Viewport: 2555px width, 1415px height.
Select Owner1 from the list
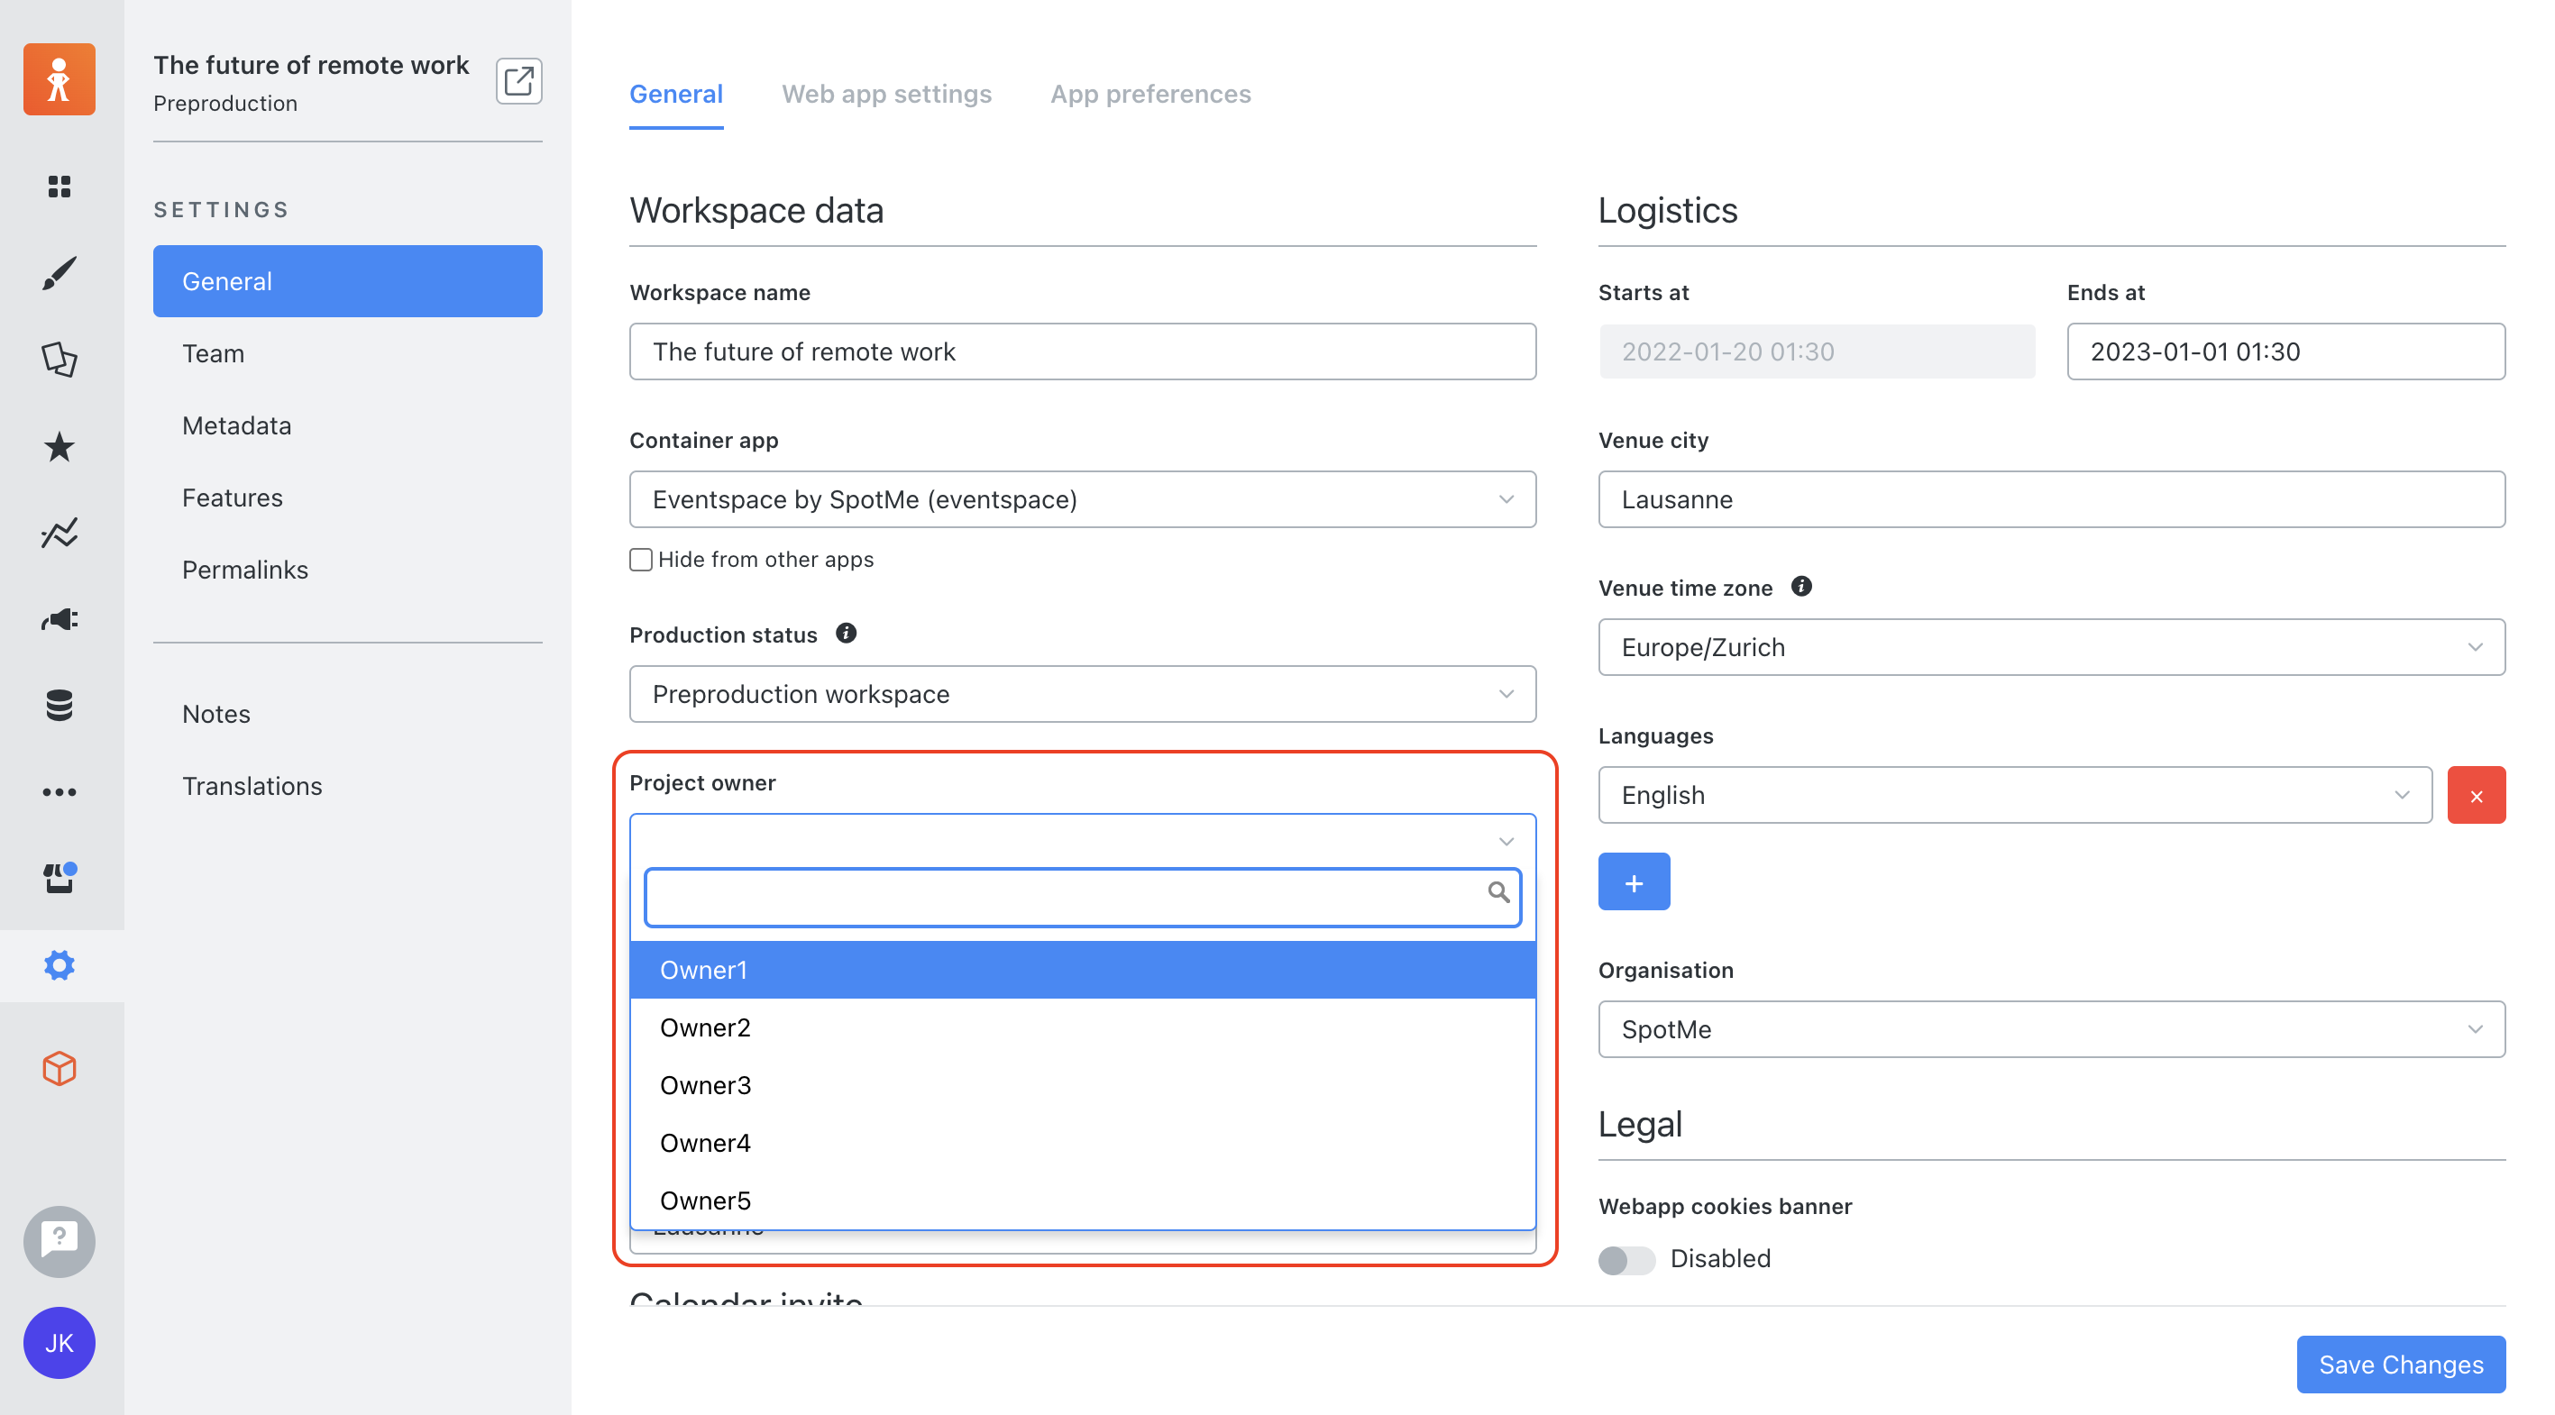tap(1083, 970)
